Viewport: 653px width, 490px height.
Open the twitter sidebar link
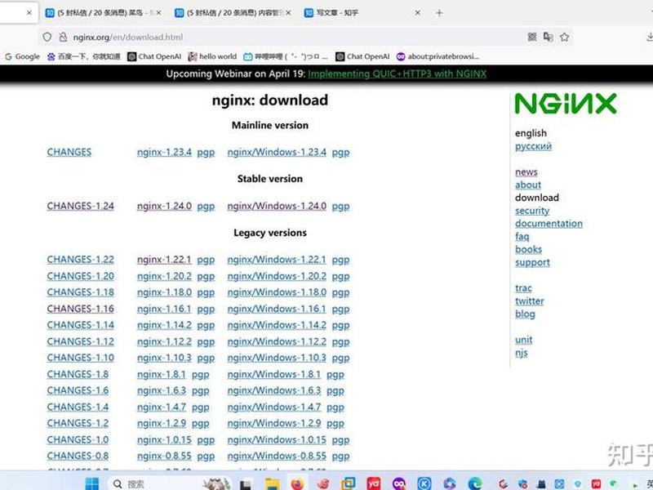[529, 301]
